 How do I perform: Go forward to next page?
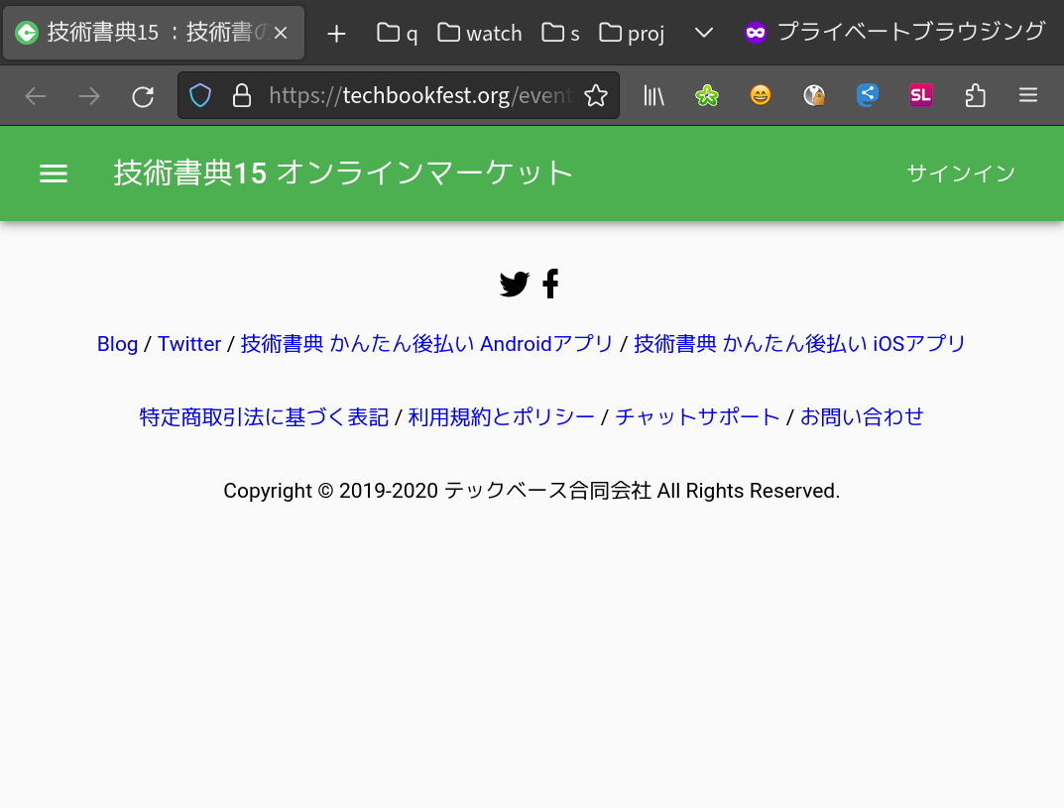89,96
